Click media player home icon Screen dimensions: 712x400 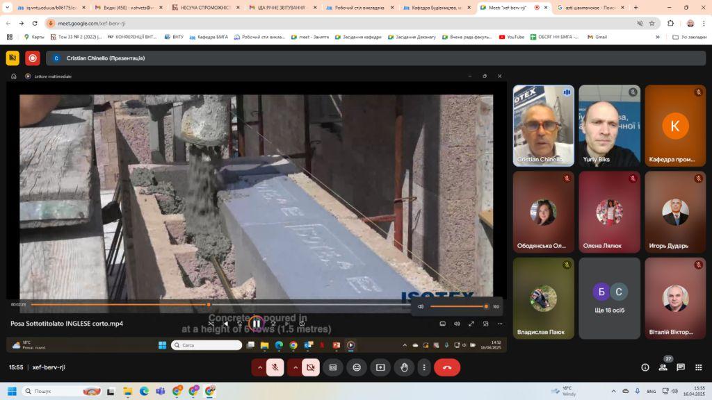pos(14,76)
